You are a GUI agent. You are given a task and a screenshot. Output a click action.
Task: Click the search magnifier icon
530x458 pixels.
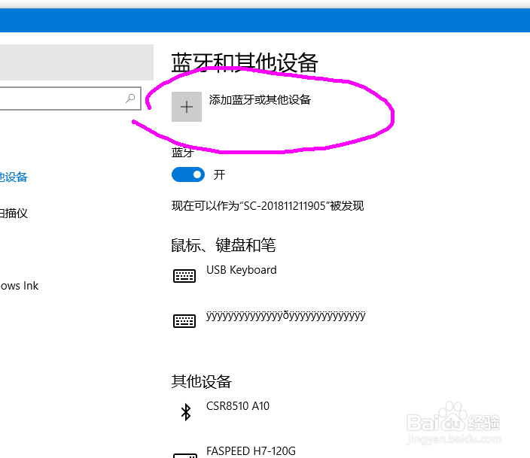coord(130,99)
